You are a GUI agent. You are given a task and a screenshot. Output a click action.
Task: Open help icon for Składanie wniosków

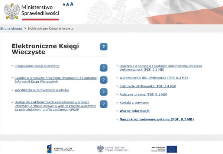point(104,80)
